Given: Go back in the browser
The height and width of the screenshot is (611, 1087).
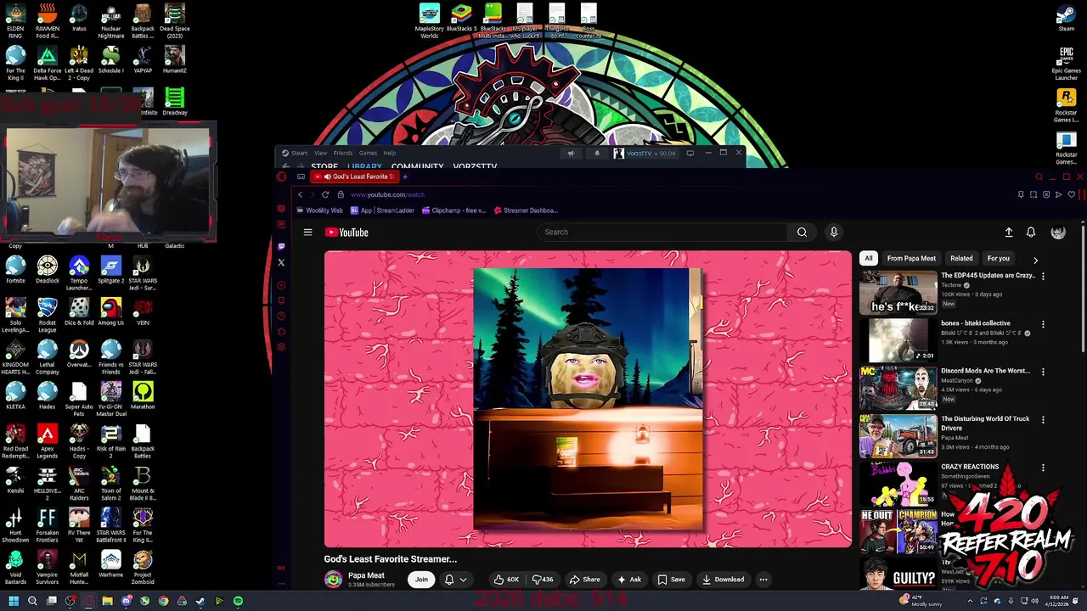Looking at the screenshot, I should 300,194.
